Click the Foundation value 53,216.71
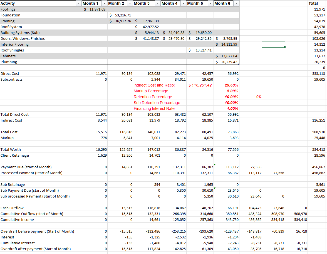The width and height of the screenshot is (327, 254). [x=120, y=15]
